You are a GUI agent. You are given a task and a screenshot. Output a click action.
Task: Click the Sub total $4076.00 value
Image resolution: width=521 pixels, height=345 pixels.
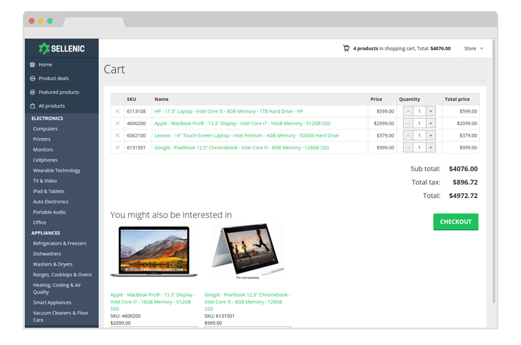tap(463, 169)
